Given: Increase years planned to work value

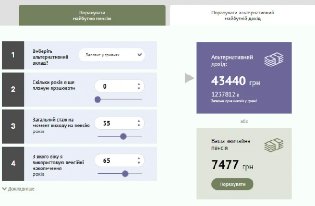Looking at the screenshot, I should [x=139, y=84].
